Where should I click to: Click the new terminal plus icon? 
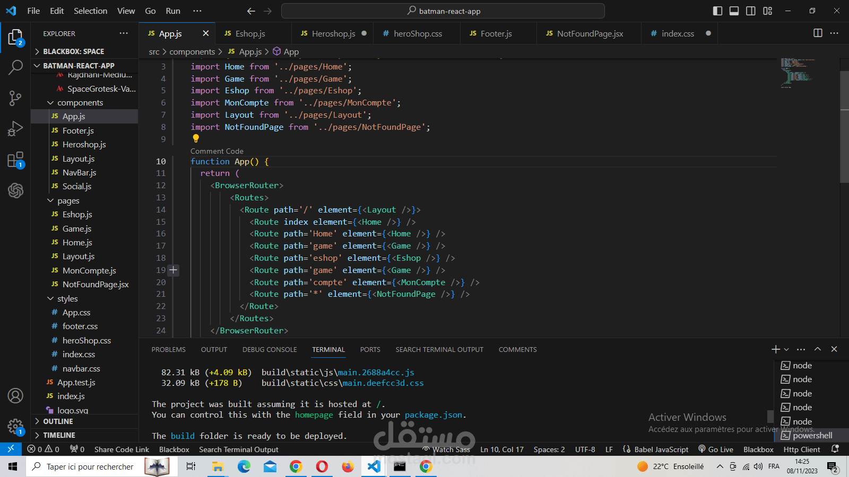coord(775,349)
